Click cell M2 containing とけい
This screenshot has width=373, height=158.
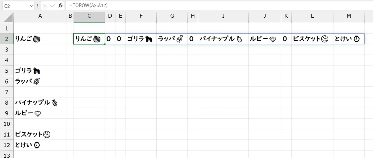tap(349, 39)
